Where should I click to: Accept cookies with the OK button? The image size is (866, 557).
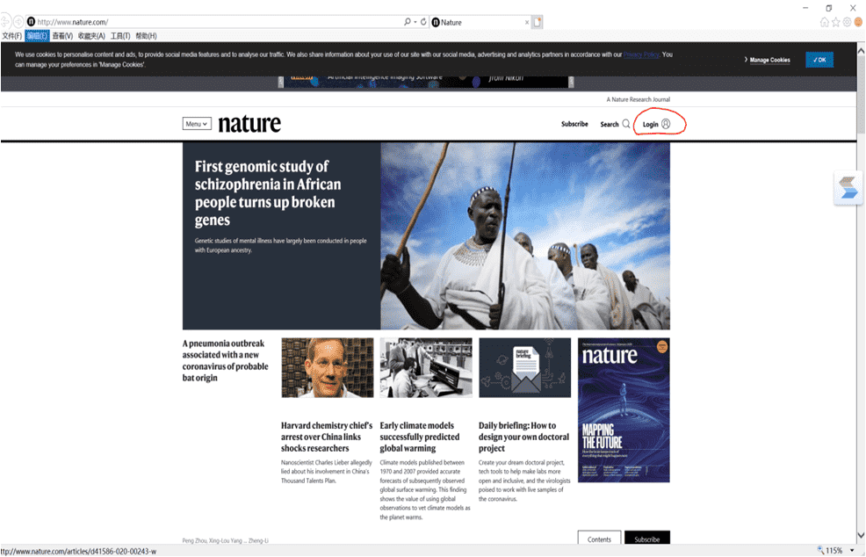coord(819,60)
